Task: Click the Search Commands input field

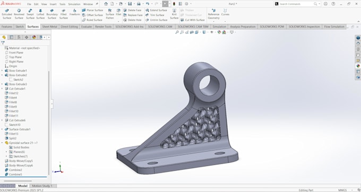Action: (x=296, y=4)
